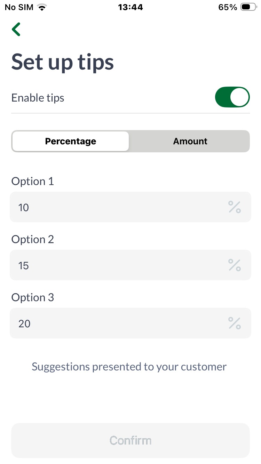Tap the Set up tips heading
The width and height of the screenshot is (261, 464).
pyautogui.click(x=63, y=63)
